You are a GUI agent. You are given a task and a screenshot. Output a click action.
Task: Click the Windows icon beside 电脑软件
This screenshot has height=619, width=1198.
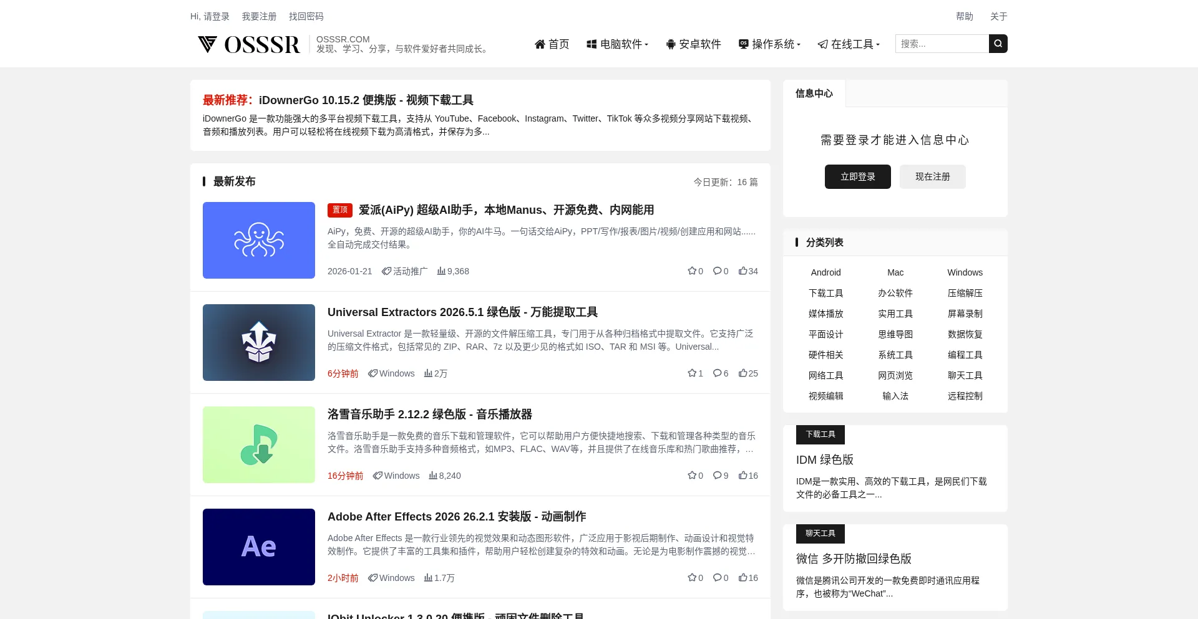(x=592, y=44)
